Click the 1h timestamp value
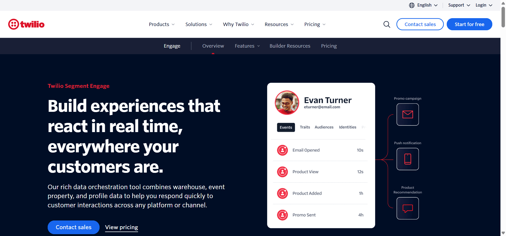The height and width of the screenshot is (236, 506). click(x=361, y=193)
